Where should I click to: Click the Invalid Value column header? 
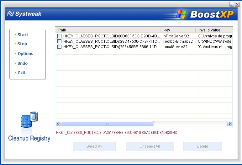[214, 30]
